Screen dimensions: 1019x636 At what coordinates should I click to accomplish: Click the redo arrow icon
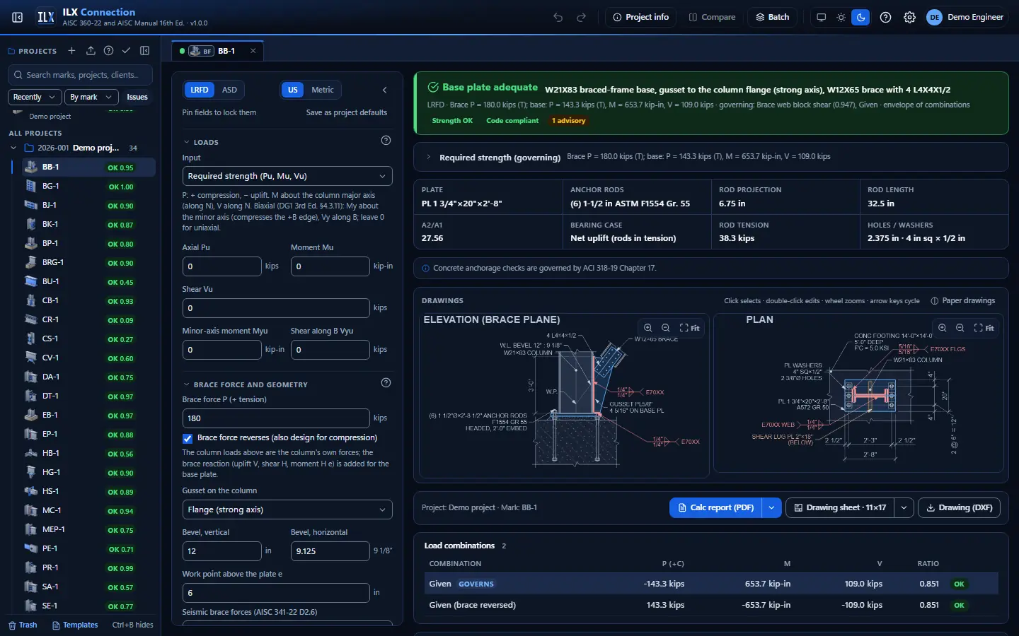pyautogui.click(x=582, y=17)
